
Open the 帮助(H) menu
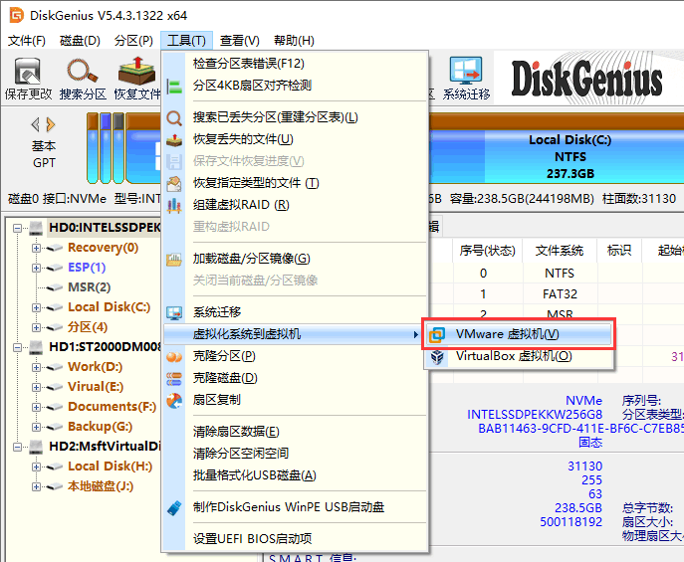294,41
